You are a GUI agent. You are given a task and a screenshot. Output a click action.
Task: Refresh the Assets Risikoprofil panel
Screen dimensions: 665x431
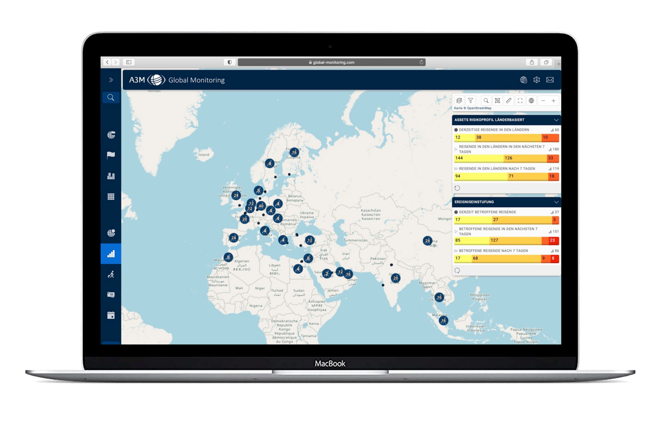457,188
